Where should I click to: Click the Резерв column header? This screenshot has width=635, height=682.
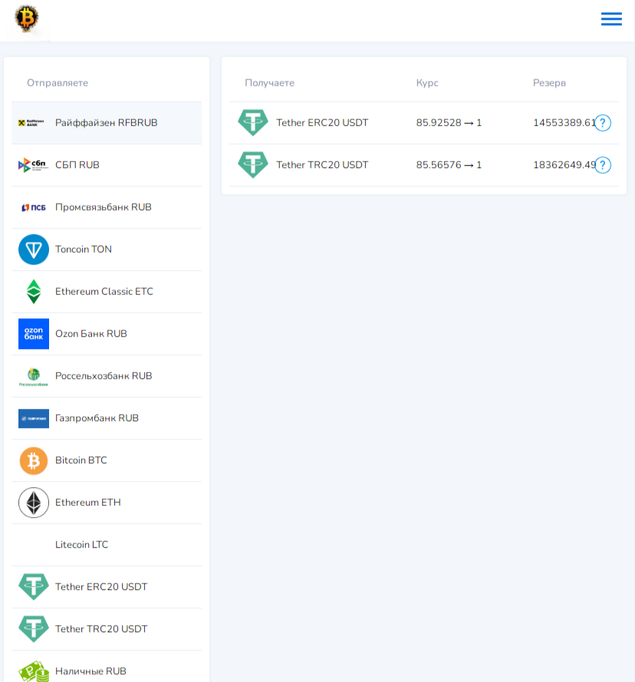coord(549,83)
